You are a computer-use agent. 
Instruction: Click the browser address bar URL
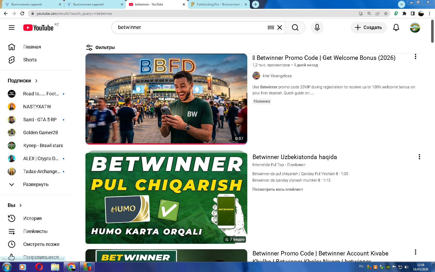pyautogui.click(x=75, y=13)
